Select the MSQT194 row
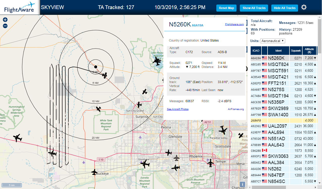322x189 pixels. (x=284, y=96)
